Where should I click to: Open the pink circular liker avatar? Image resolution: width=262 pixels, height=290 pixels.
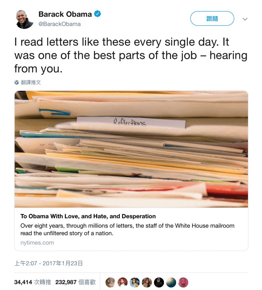[183, 282]
